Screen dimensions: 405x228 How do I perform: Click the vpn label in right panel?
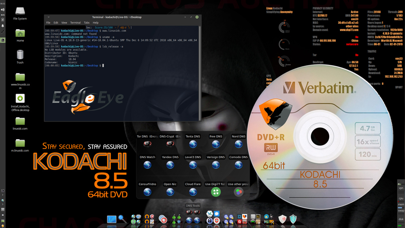click(x=401, y=188)
